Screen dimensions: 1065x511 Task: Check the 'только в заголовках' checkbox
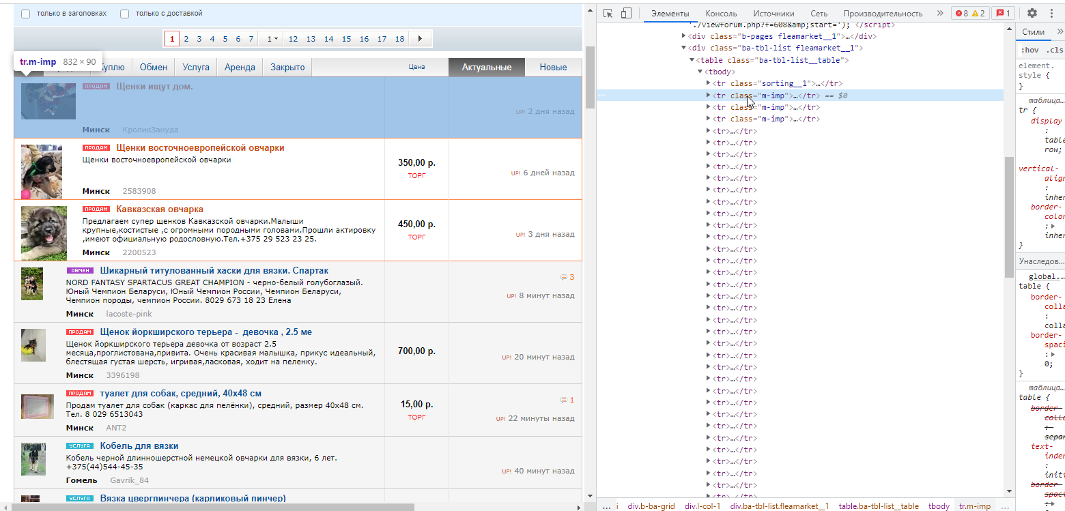tap(26, 14)
